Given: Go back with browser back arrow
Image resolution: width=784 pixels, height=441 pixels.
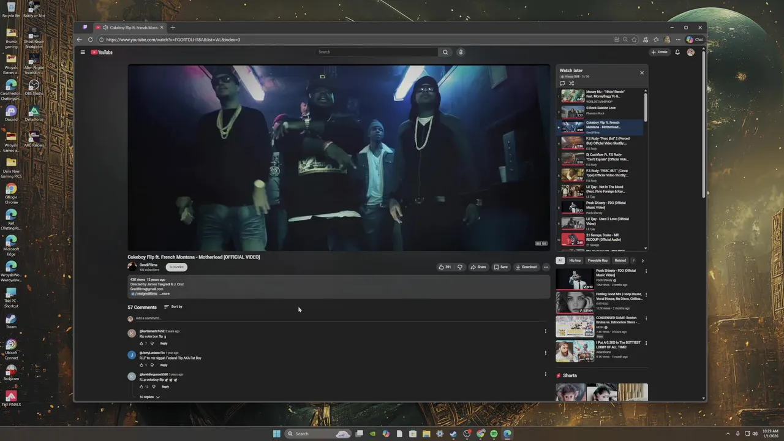Looking at the screenshot, I should click(79, 40).
